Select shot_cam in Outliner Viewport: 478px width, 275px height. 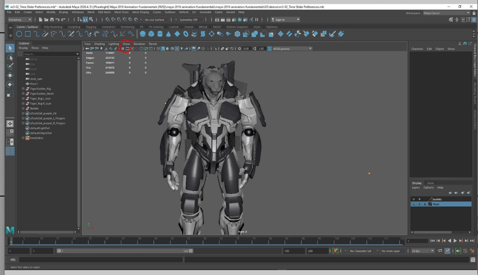pyautogui.click(x=36, y=79)
